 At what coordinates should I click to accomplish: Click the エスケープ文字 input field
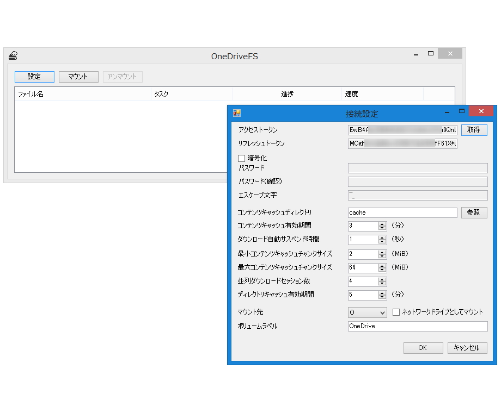[x=418, y=195]
